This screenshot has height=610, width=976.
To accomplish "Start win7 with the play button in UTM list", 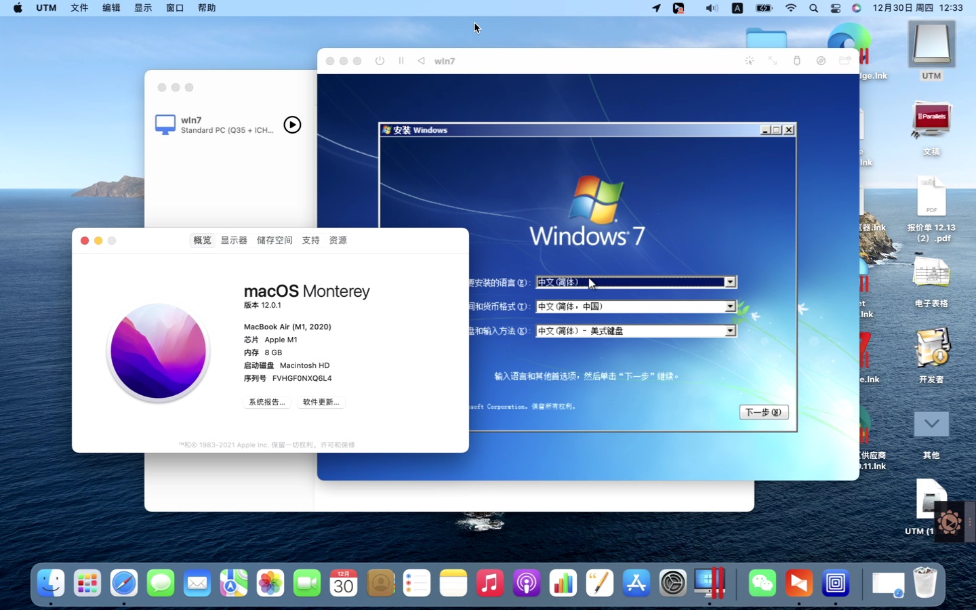I will [x=292, y=125].
